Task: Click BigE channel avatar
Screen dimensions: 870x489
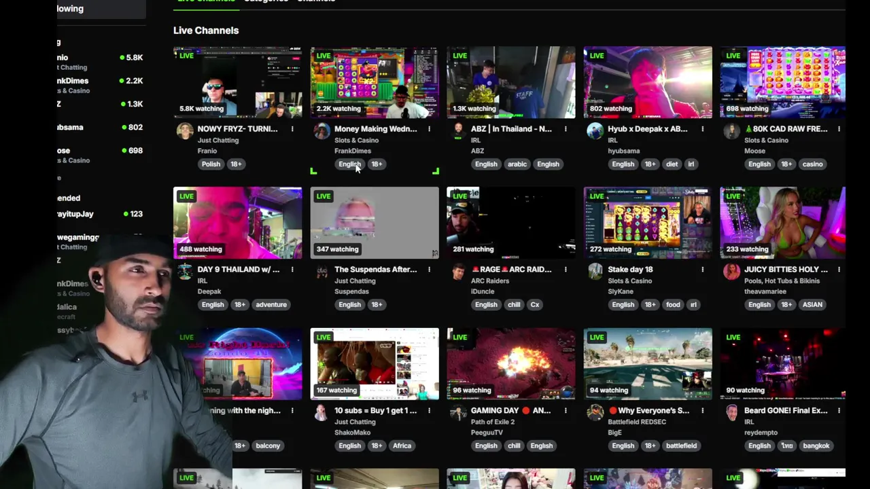Action: click(595, 413)
